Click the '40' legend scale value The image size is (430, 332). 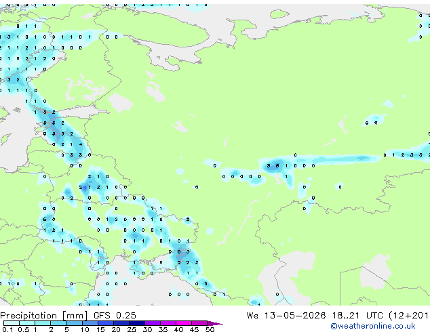(x=178, y=329)
